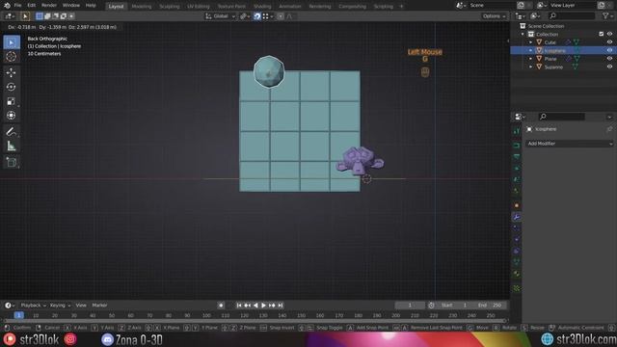Viewport: 617px width, 347px height.
Task: Toggle snapping magnet in header
Action: 257,16
